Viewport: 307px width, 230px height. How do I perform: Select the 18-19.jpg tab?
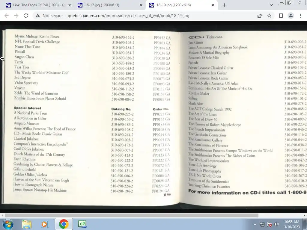point(181,5)
